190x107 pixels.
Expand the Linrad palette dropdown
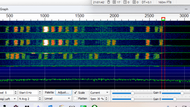click(x=57, y=98)
